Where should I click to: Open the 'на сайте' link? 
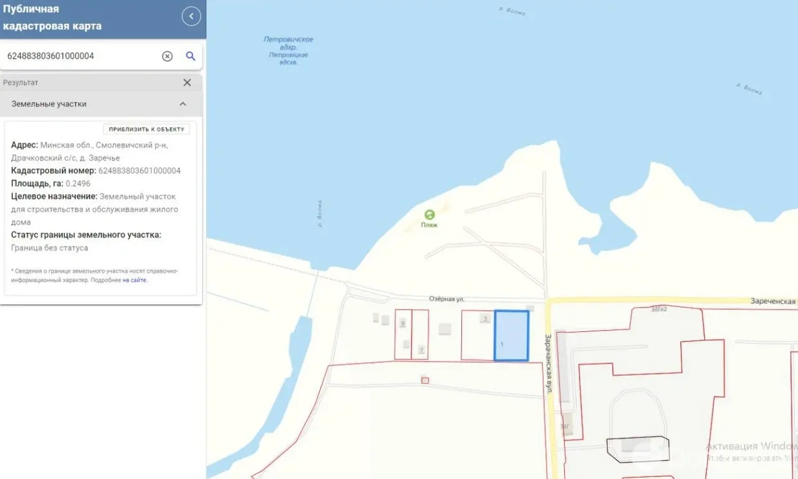click(x=134, y=280)
